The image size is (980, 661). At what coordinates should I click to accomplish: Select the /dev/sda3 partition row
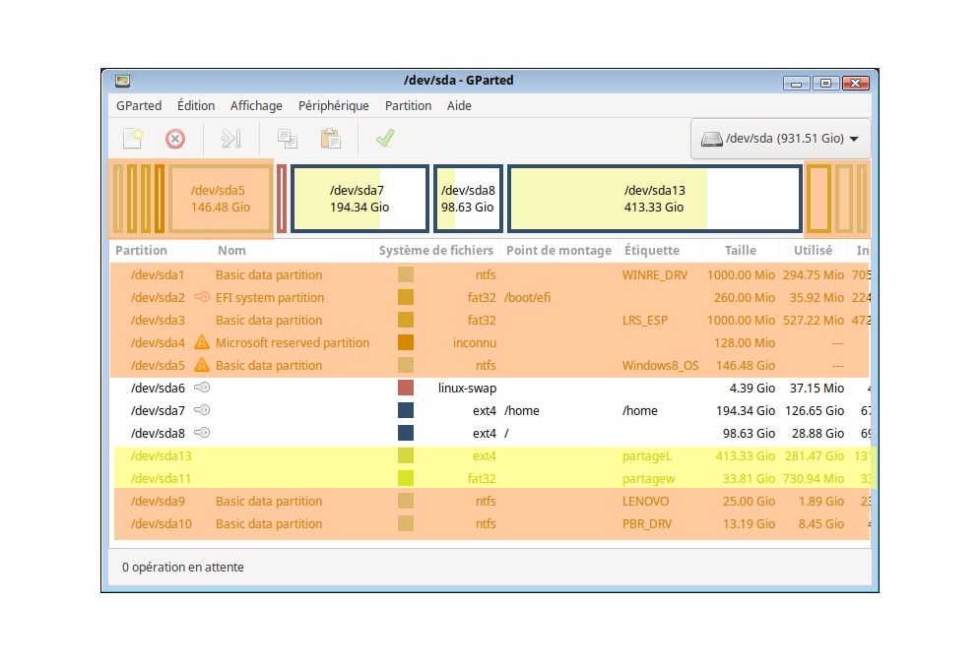pos(490,320)
